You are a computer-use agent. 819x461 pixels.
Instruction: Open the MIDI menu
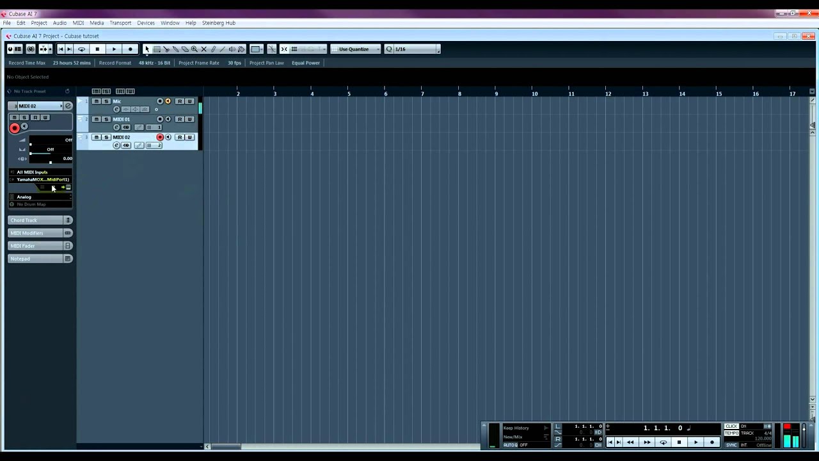[78, 22]
